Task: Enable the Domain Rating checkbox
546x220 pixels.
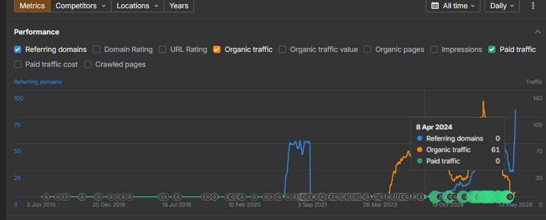Action: point(97,49)
